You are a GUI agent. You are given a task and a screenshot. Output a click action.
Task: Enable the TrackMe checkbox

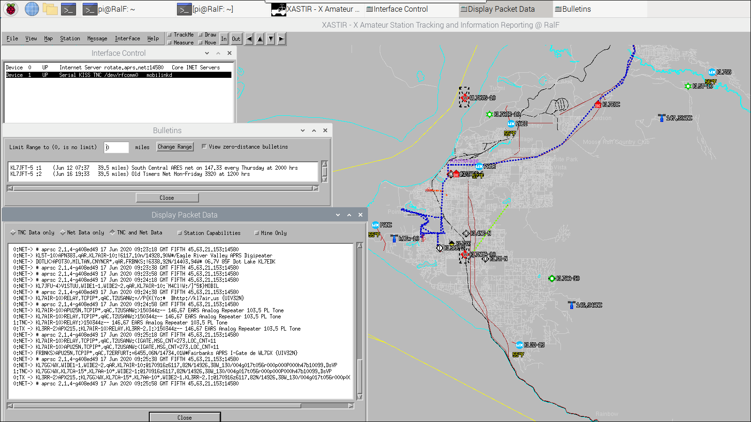tap(169, 35)
